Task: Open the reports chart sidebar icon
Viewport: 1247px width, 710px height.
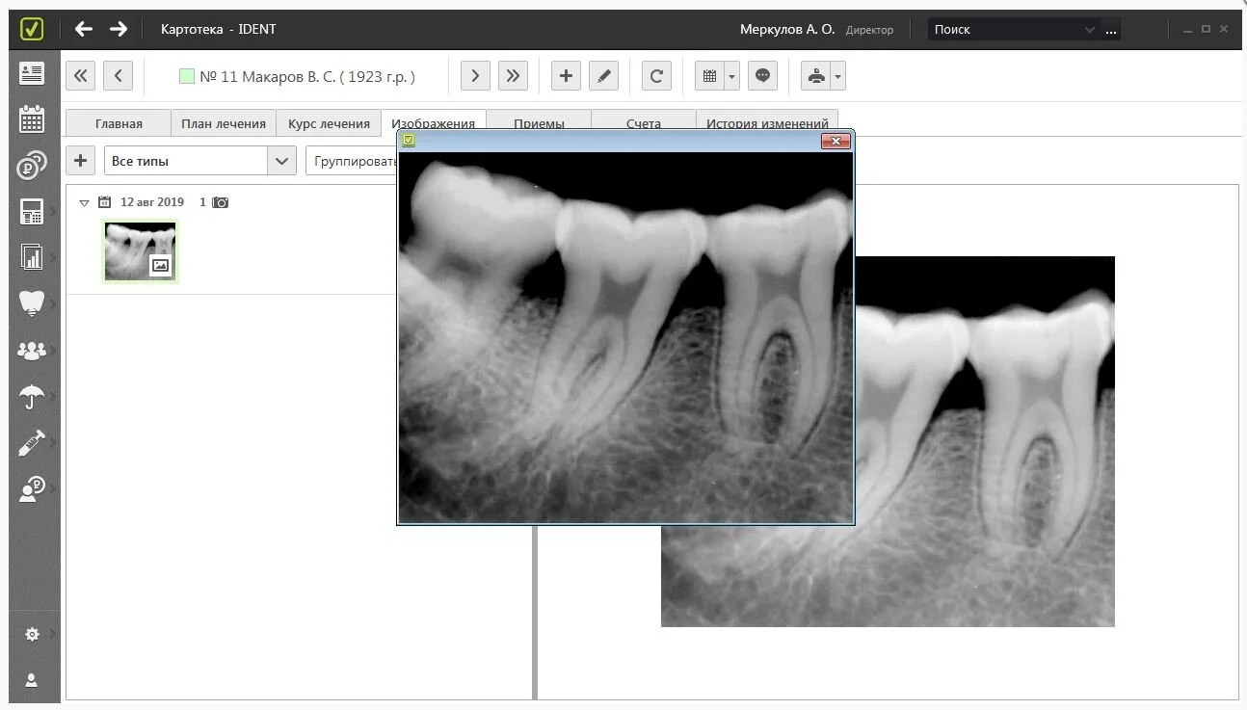Action: click(32, 257)
